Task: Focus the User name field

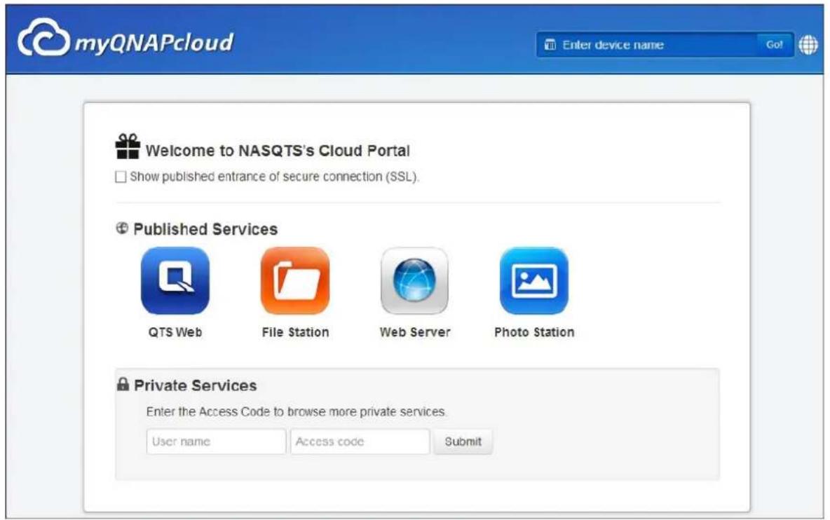Action: point(216,442)
